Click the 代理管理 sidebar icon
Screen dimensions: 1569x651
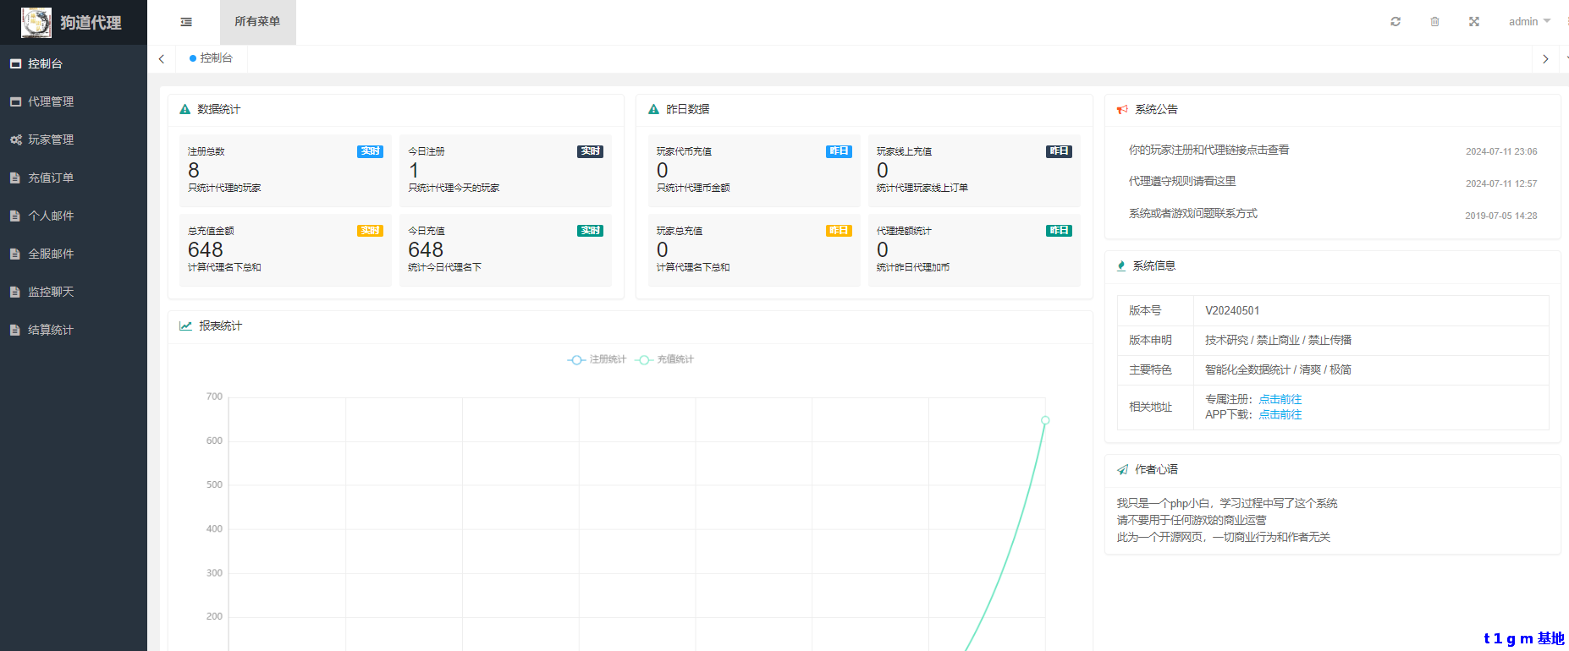point(15,101)
